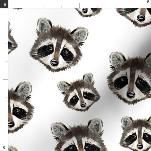The width and height of the screenshot is (151, 151).
Task: Click the "in" units button
Action: [x=4, y=4]
